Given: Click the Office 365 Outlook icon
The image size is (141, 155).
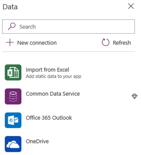Looking at the screenshot, I should (x=13, y=120).
